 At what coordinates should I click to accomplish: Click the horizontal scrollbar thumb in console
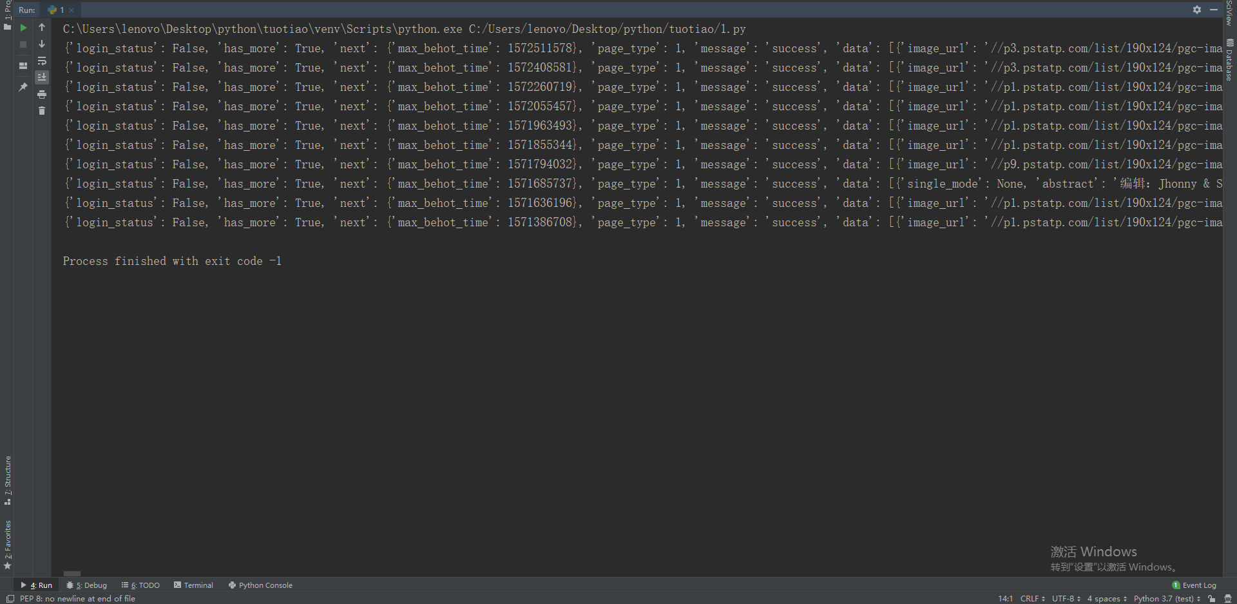pyautogui.click(x=72, y=573)
